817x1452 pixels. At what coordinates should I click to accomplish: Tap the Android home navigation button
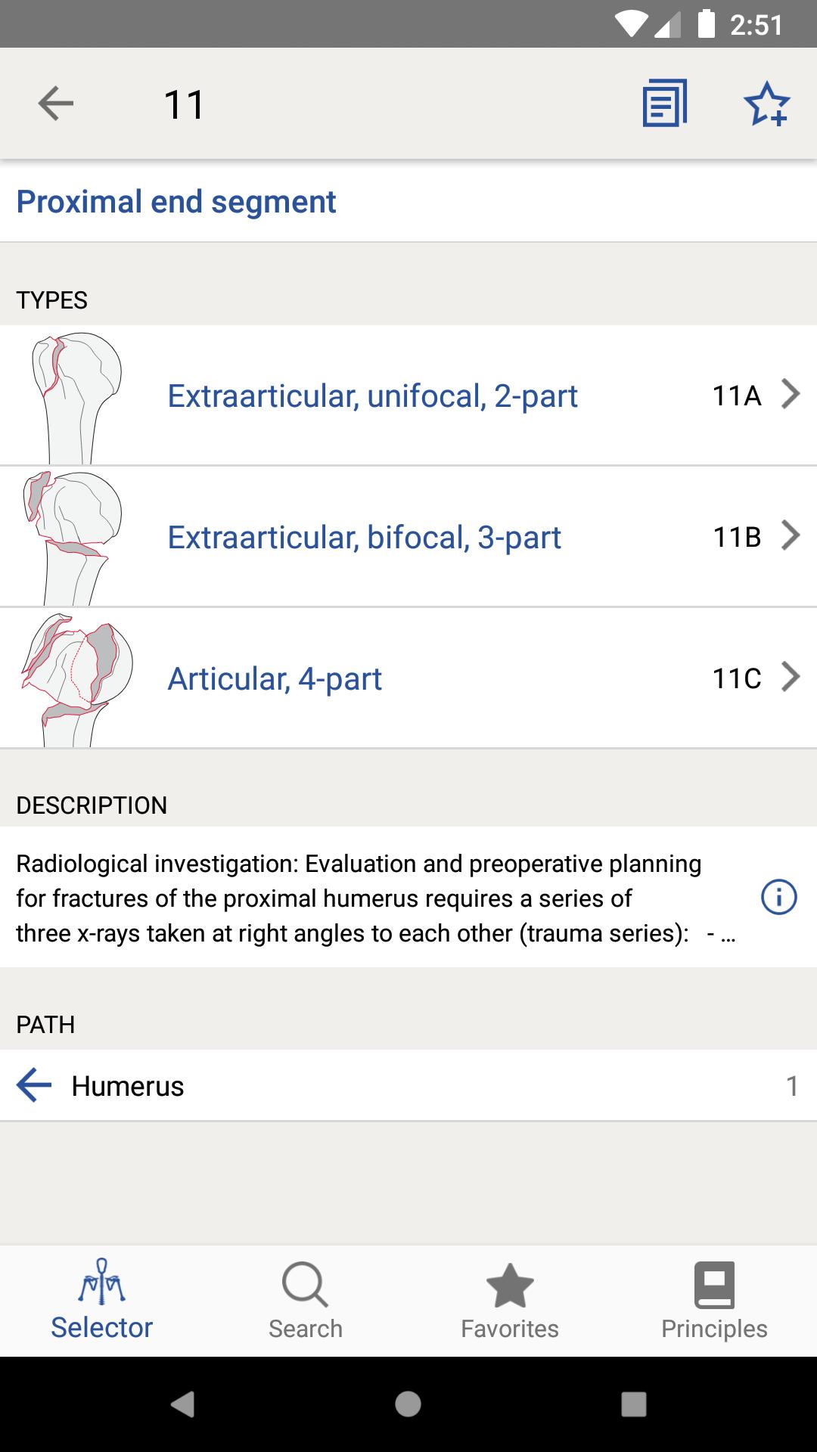[408, 1404]
